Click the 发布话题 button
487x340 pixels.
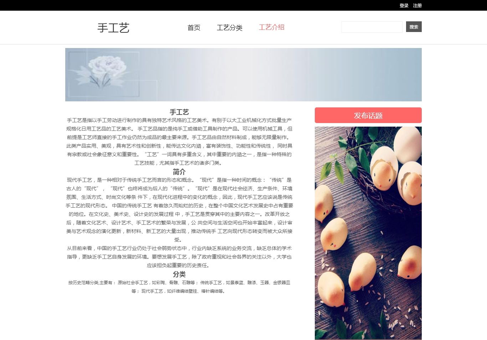(368, 115)
